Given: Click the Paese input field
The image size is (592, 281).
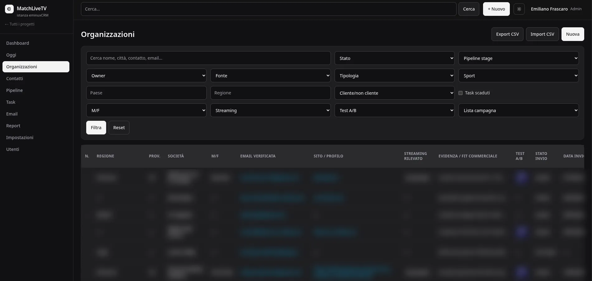Looking at the screenshot, I should [x=146, y=93].
